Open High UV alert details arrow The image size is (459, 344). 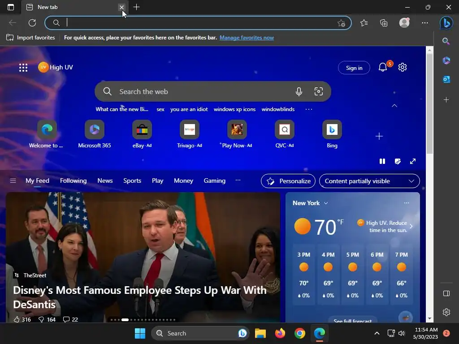[411, 226]
